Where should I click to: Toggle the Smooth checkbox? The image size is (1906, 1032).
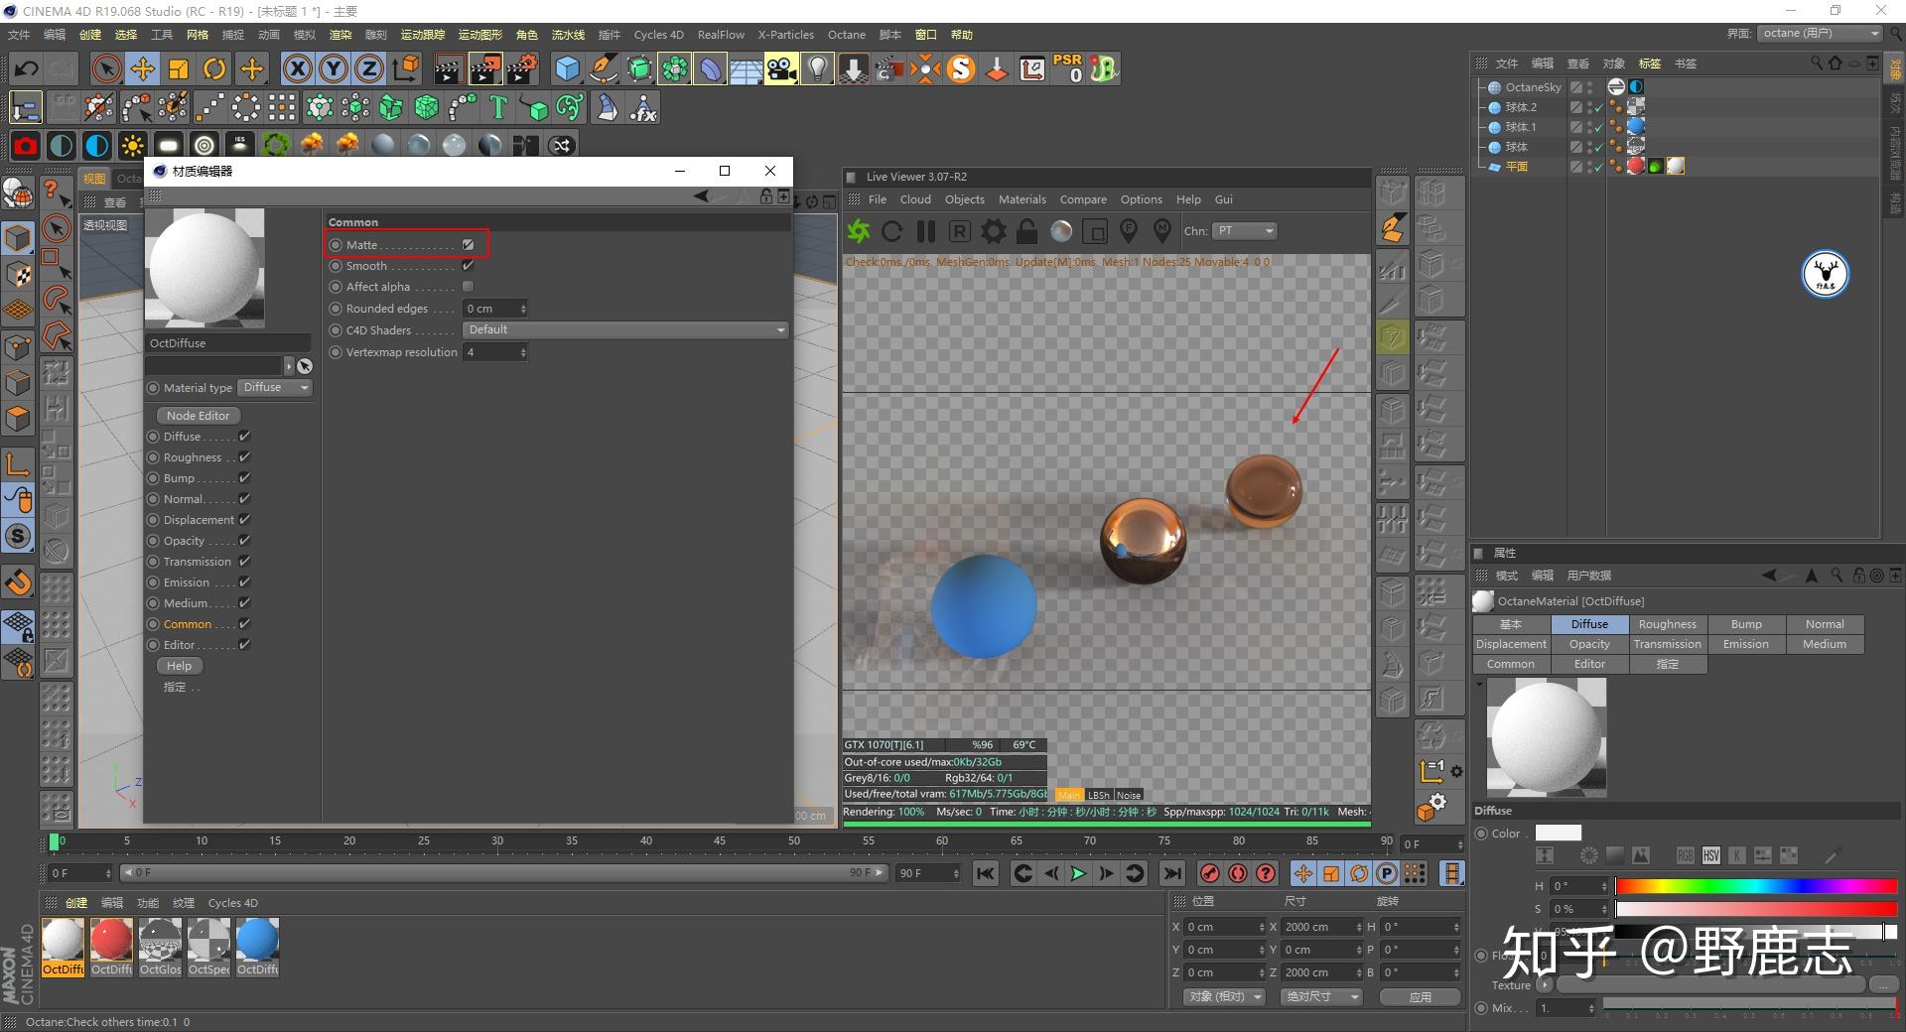(468, 266)
